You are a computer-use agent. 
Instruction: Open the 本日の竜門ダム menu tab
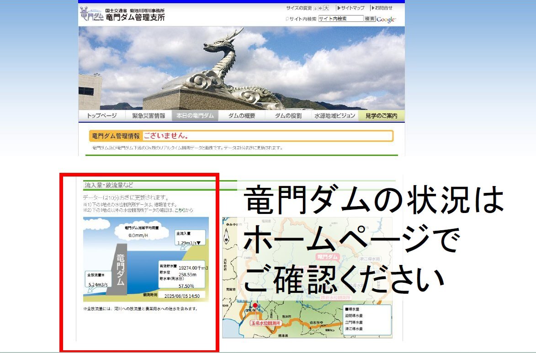(195, 116)
